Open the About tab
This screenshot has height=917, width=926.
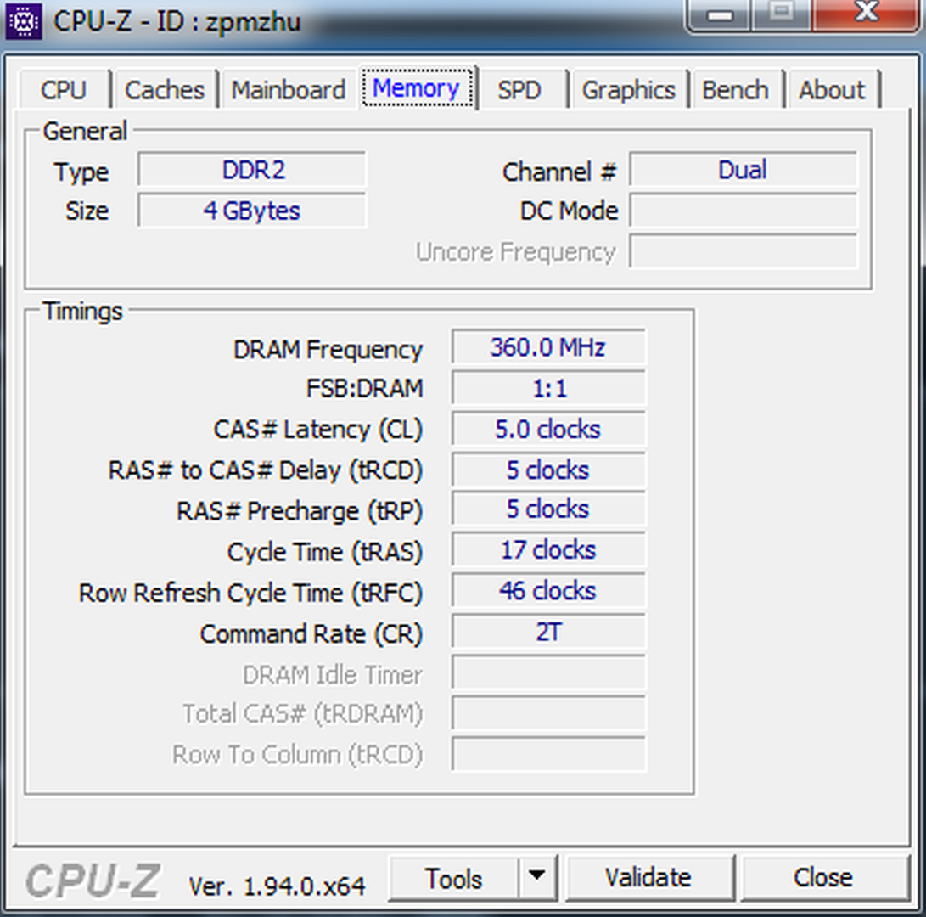[x=832, y=90]
